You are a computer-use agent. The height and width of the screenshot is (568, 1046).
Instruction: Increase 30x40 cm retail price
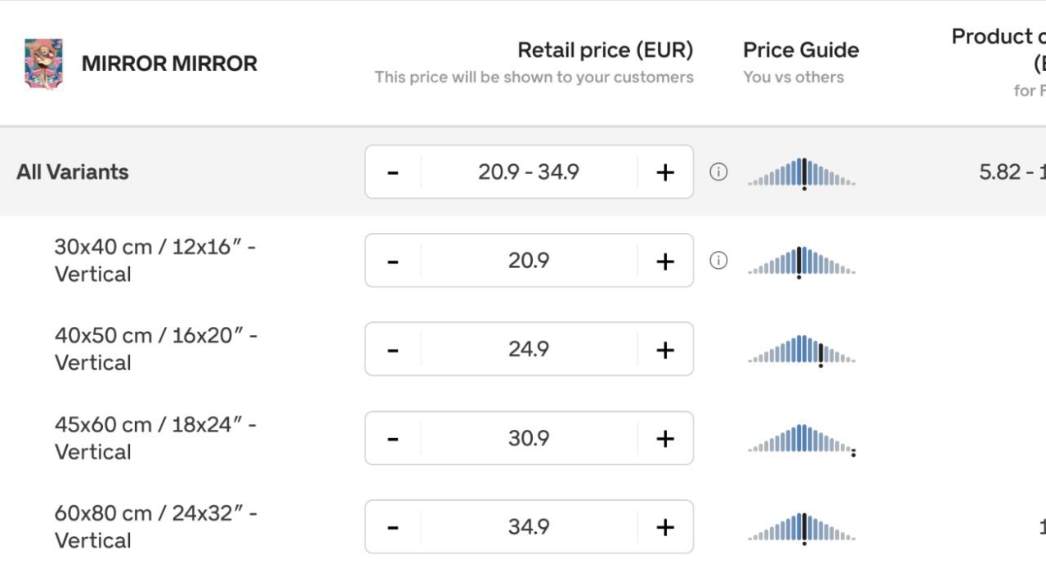tap(665, 260)
